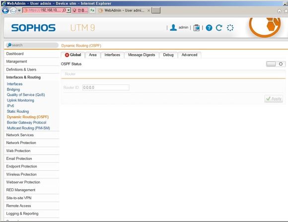Click the Apply button
288x222 pixels.
click(x=274, y=99)
